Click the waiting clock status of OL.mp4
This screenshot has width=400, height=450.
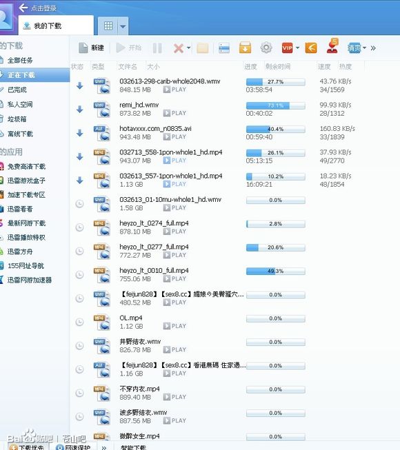pyautogui.click(x=79, y=322)
